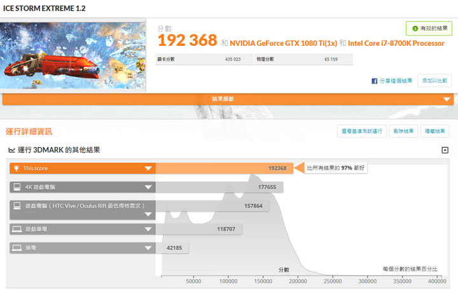The image size is (458, 289).
Task: Open the This score dropdown arrow
Action: pyautogui.click(x=148, y=169)
